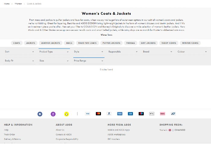The height and width of the screenshot is (144, 211).
Task: Choose the TEDDY COATS category pill
Action: 169,43
